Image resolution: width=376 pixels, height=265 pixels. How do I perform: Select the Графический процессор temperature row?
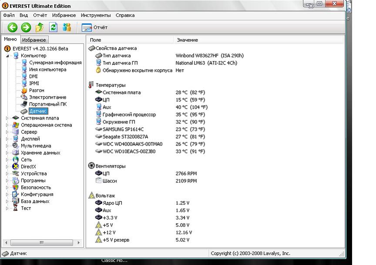129,115
